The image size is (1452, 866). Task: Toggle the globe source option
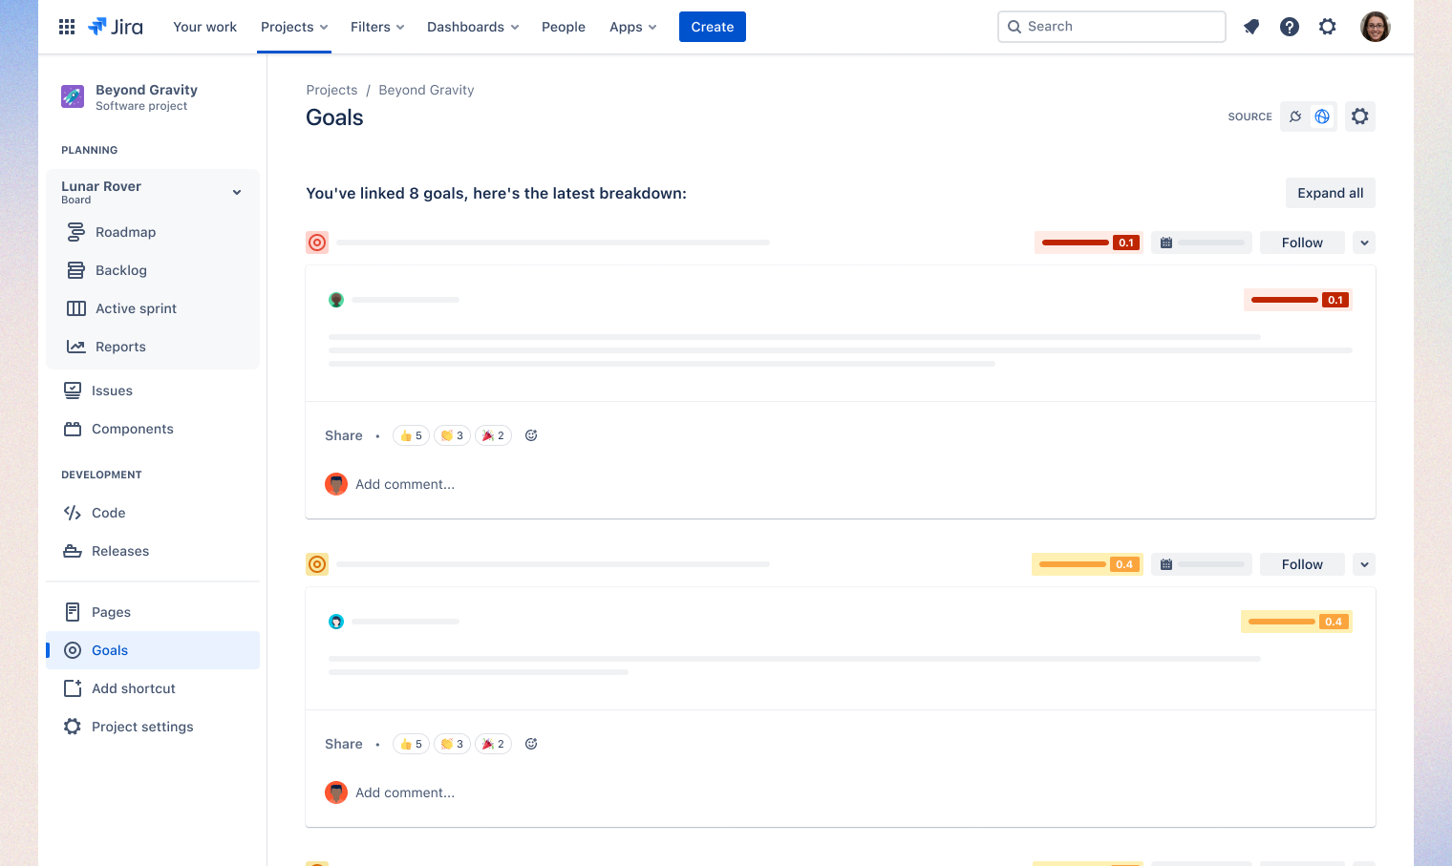coord(1321,116)
